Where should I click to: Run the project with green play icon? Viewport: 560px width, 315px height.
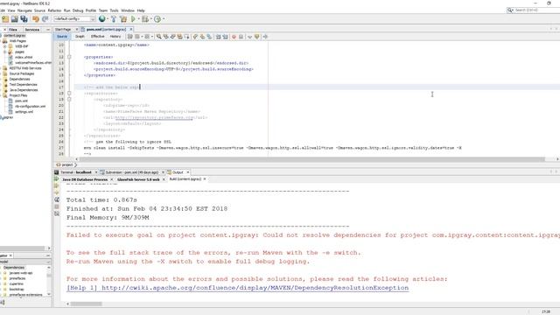(133, 19)
